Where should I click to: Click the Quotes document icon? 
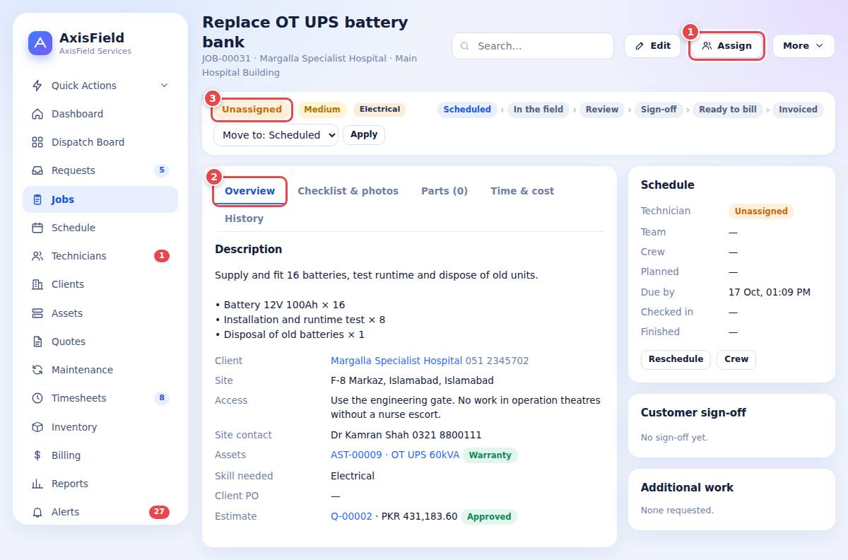(37, 342)
